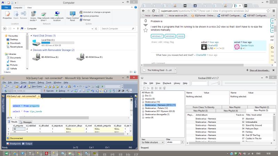Open Library menu in foobar2000
This screenshot has height=156, width=278.
pos(177,83)
